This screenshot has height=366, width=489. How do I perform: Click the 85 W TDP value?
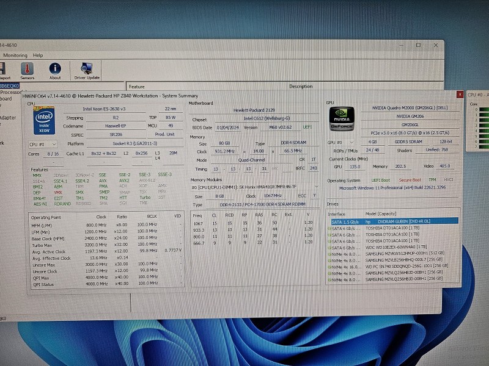click(171, 118)
